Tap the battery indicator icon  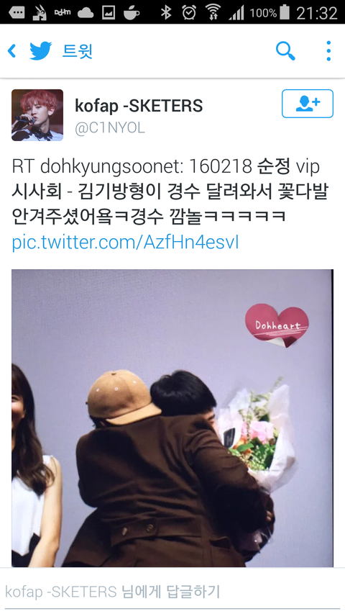285,12
